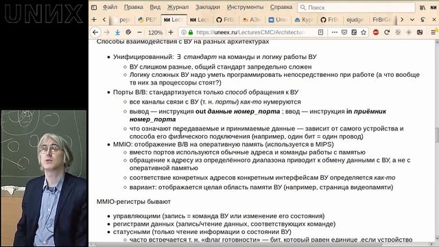This screenshot has height=247, width=439.
Task: Reset the 120% zoom level
Action: click(155, 32)
